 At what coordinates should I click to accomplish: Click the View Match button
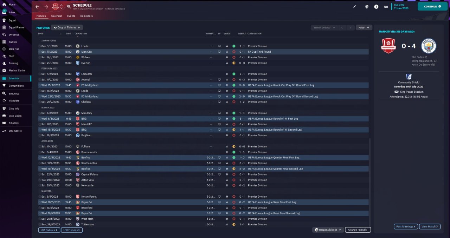430,227
